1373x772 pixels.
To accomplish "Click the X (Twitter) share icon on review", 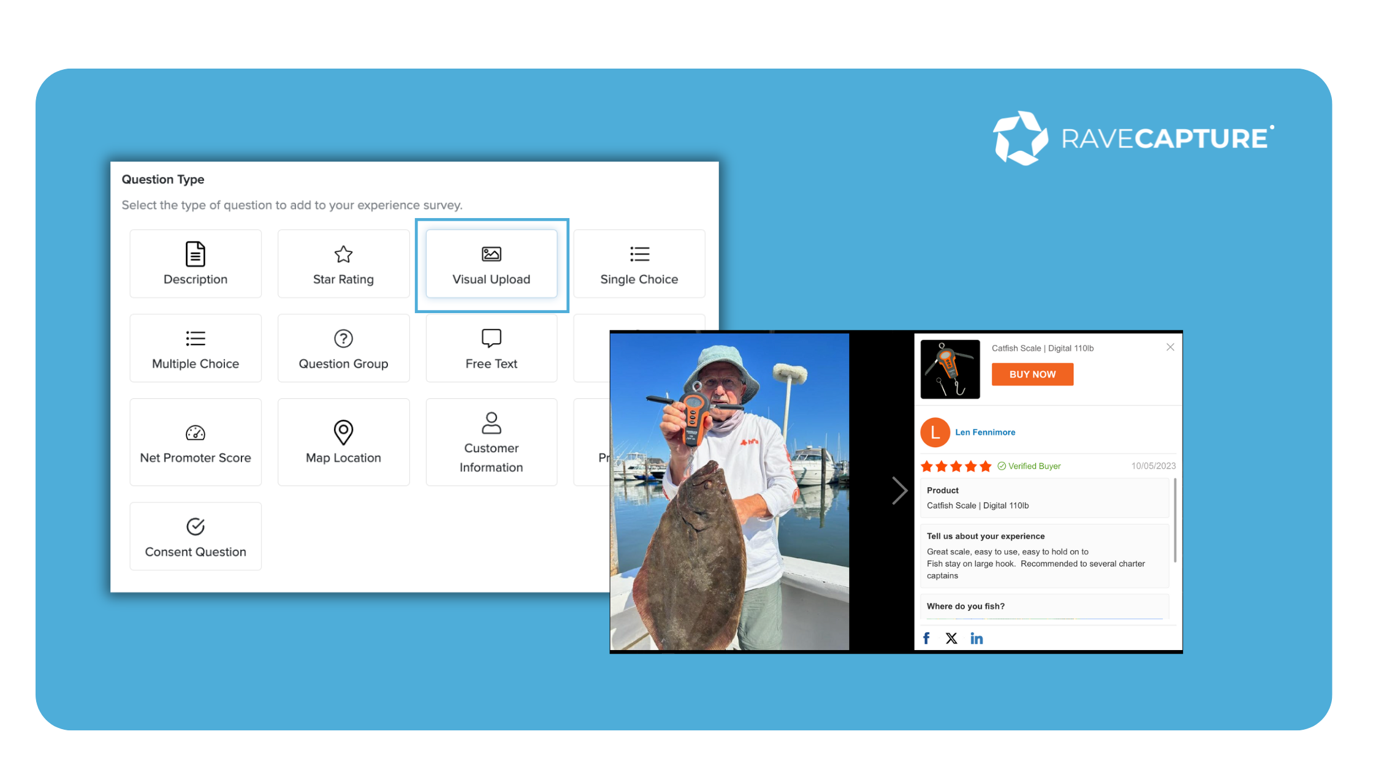I will [951, 638].
